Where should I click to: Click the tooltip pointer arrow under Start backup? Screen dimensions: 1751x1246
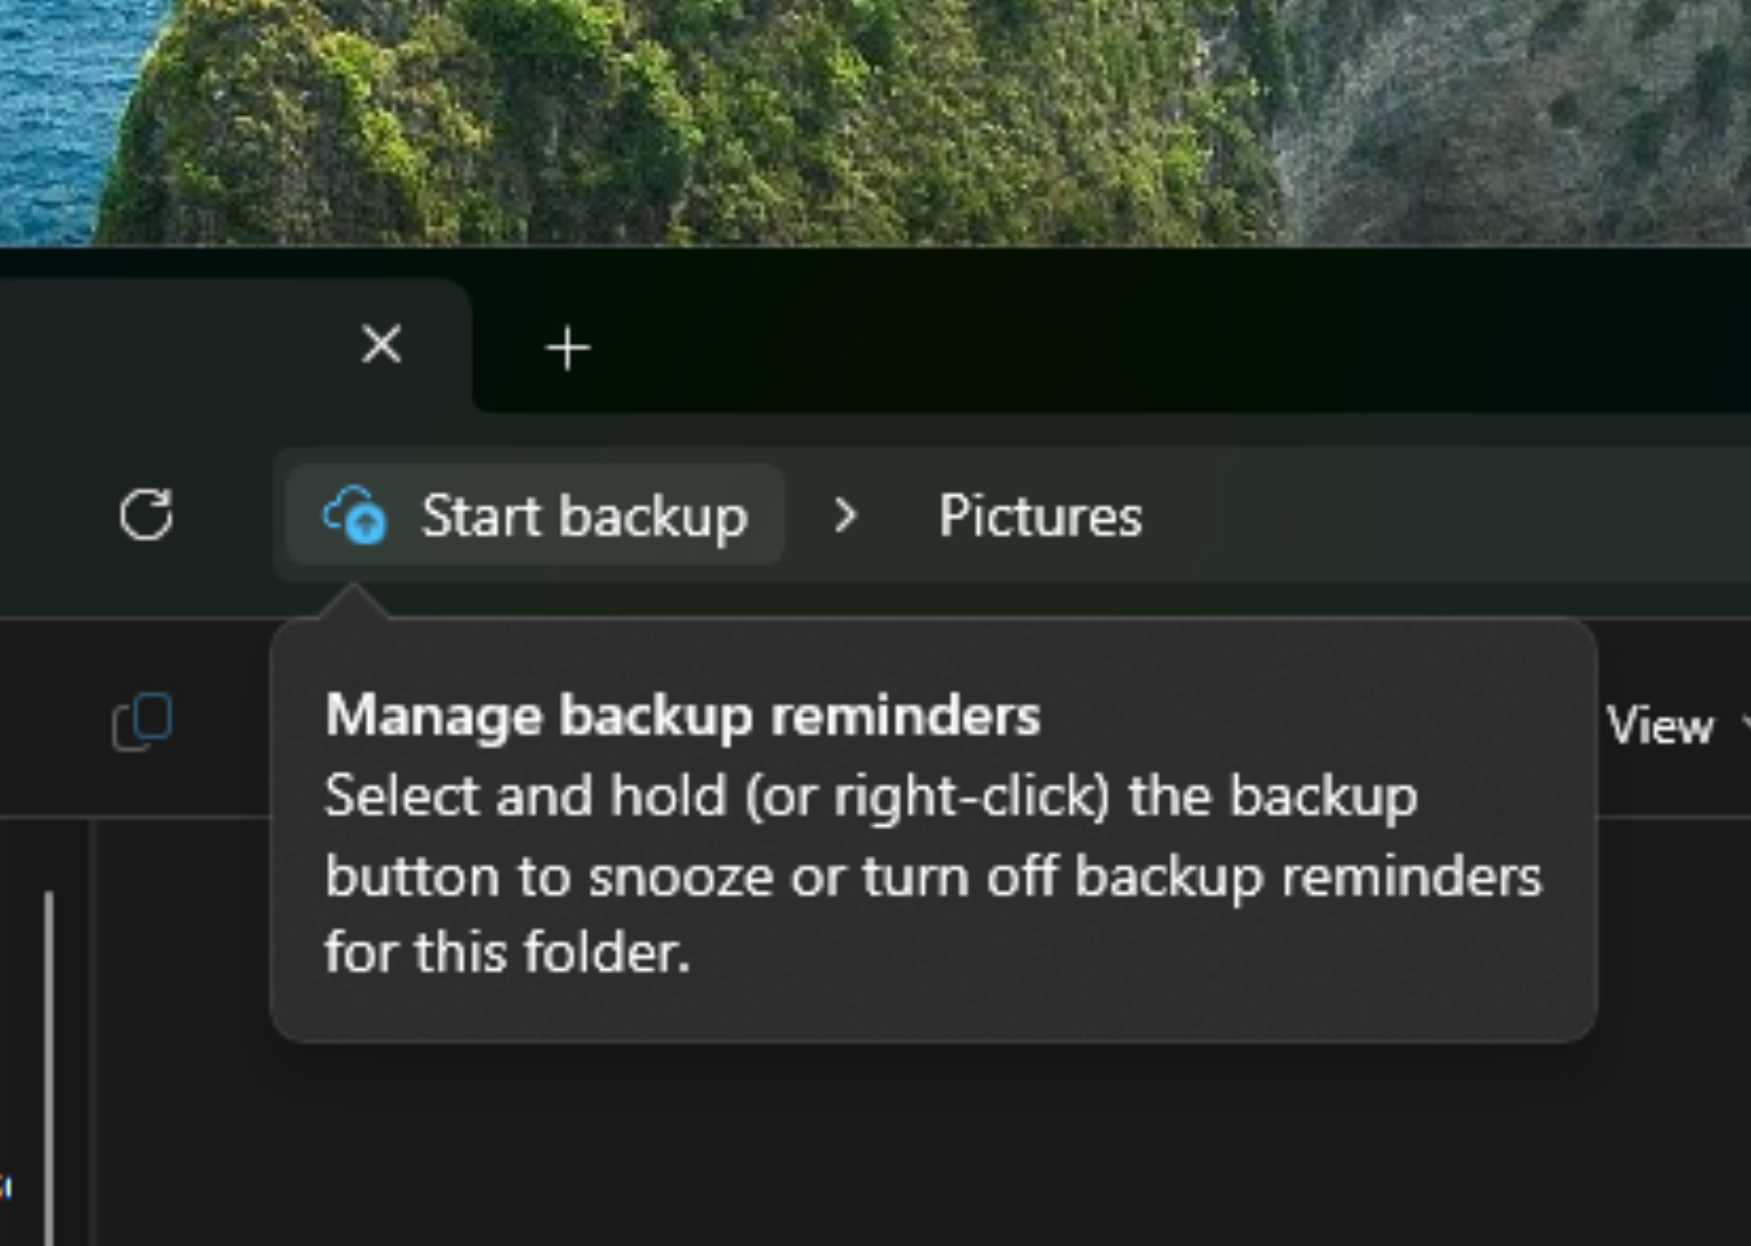tap(353, 600)
